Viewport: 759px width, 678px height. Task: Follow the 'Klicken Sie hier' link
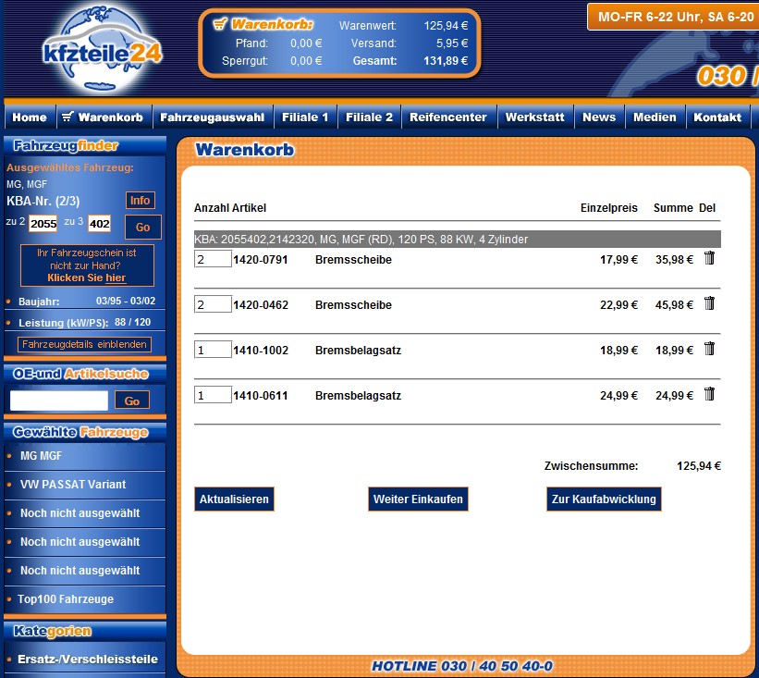87,277
